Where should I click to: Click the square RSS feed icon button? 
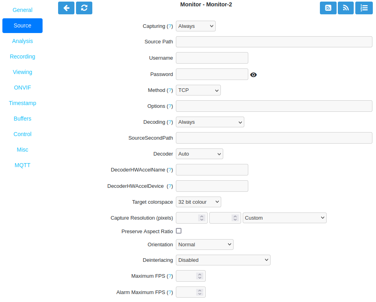(x=328, y=8)
